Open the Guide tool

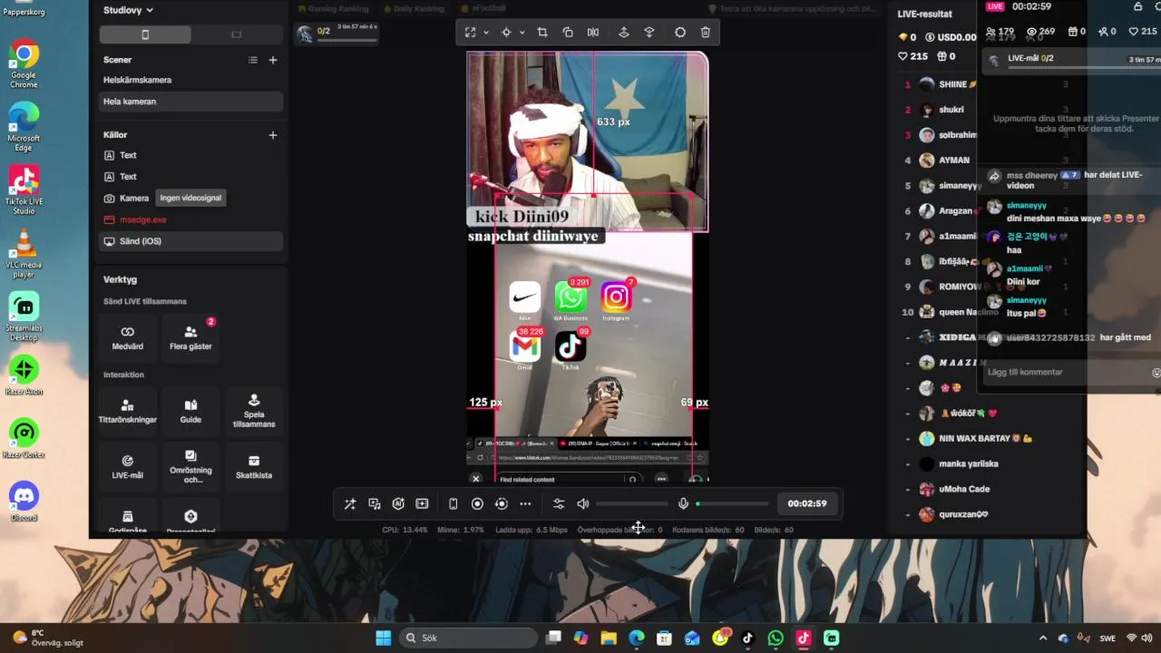pyautogui.click(x=190, y=411)
